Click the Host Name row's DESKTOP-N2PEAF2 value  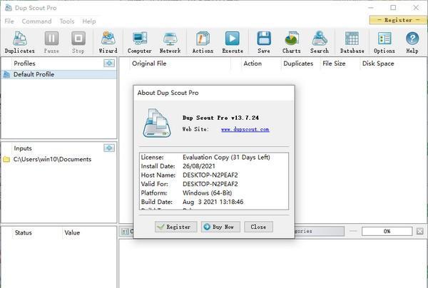(210, 175)
